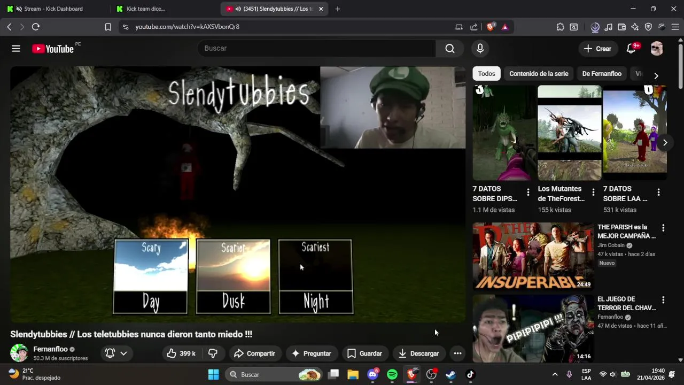This screenshot has height=385, width=684.
Task: Install the app via address bar icon
Action: [x=459, y=27]
